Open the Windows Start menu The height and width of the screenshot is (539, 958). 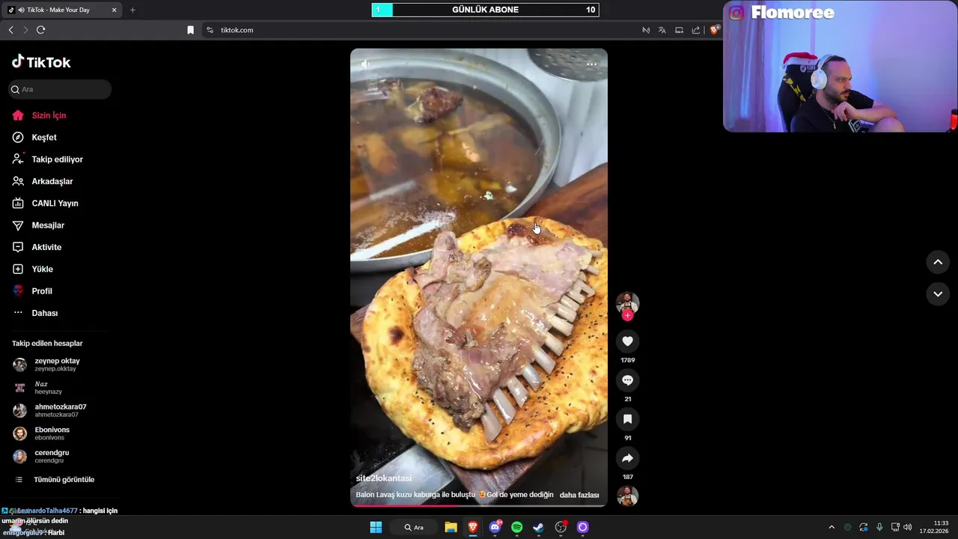(376, 527)
